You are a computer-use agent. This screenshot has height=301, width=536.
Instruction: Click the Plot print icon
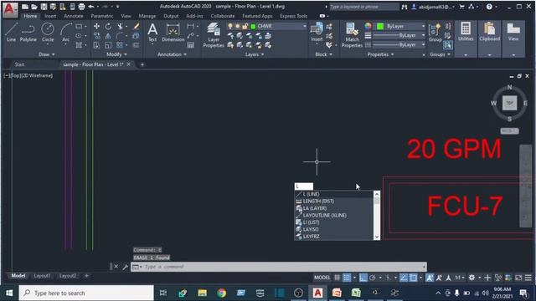click(81, 7)
